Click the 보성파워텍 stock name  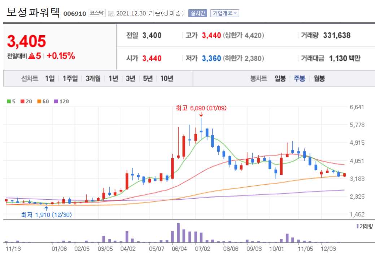[x=33, y=12]
